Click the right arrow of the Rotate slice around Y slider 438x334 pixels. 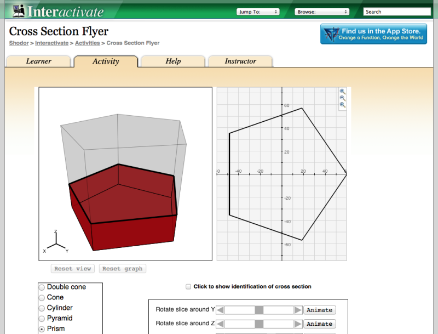[x=298, y=309]
